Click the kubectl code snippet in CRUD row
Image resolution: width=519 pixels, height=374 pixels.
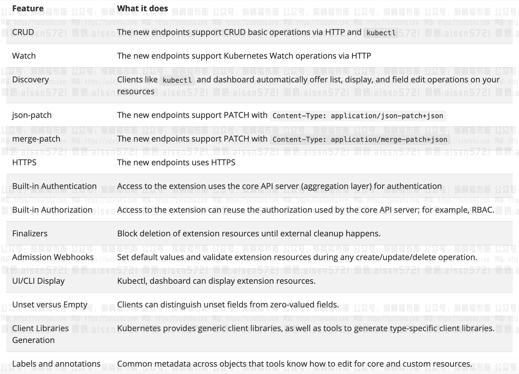tap(381, 33)
